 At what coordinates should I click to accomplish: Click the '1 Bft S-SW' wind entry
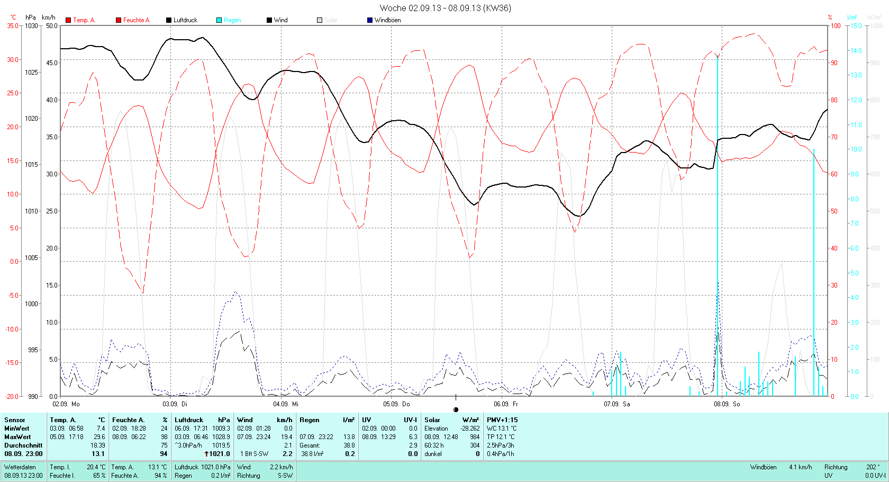[x=255, y=454]
